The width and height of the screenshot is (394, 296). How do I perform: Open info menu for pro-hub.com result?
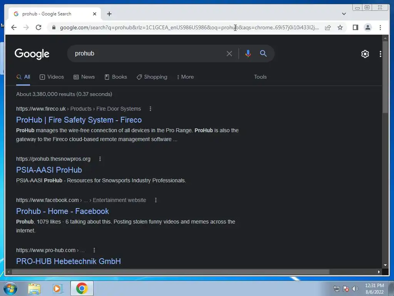pos(94,250)
